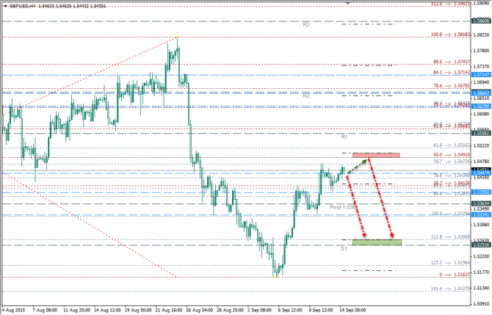Click the 1.56290 blue price label

tap(481, 106)
